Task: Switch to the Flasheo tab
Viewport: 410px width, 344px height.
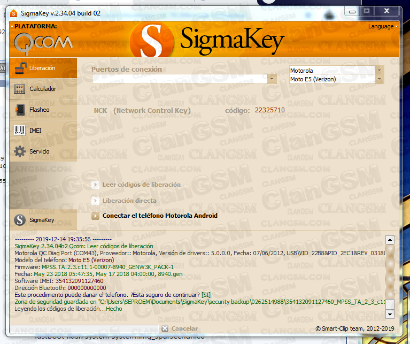Action: (x=43, y=110)
